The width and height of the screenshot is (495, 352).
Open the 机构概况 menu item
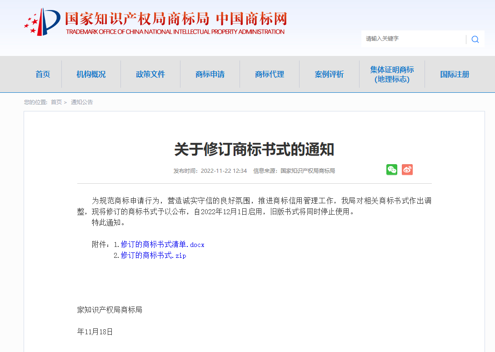[91, 74]
